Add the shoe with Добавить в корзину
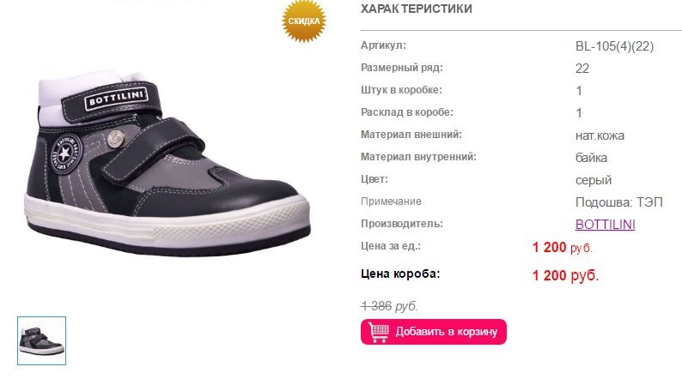This screenshot has width=682, height=379. click(x=433, y=332)
